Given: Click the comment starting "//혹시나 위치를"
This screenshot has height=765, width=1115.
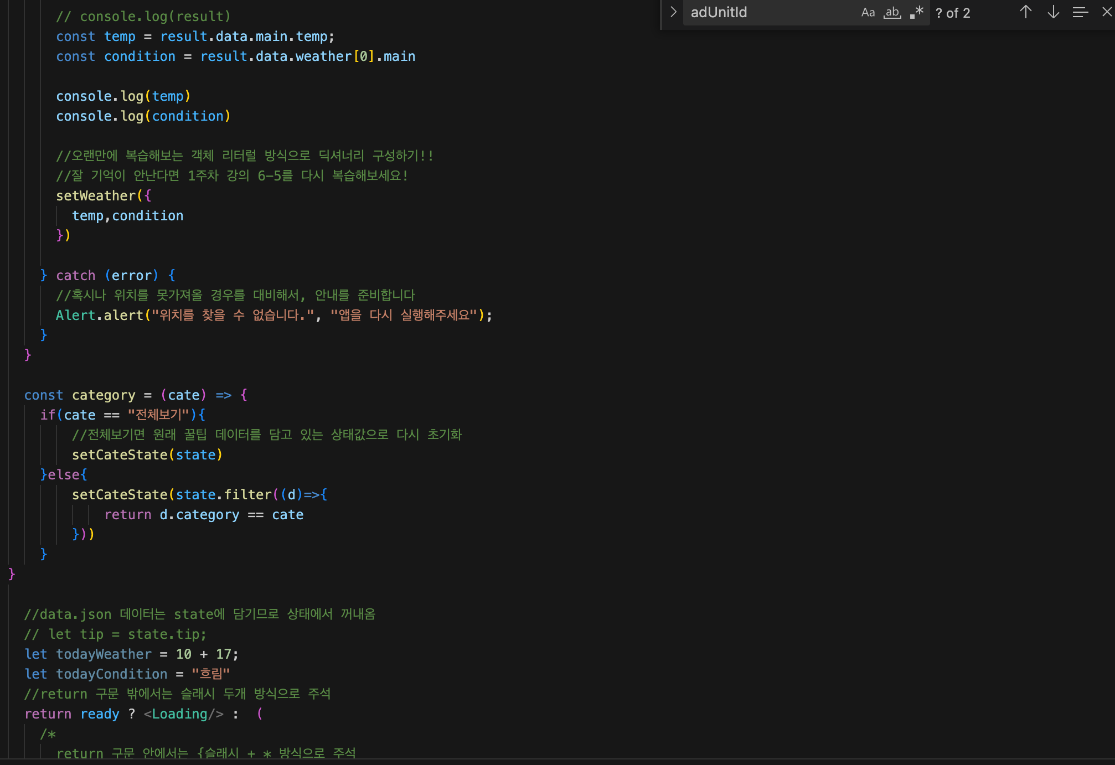Looking at the screenshot, I should click(x=236, y=296).
